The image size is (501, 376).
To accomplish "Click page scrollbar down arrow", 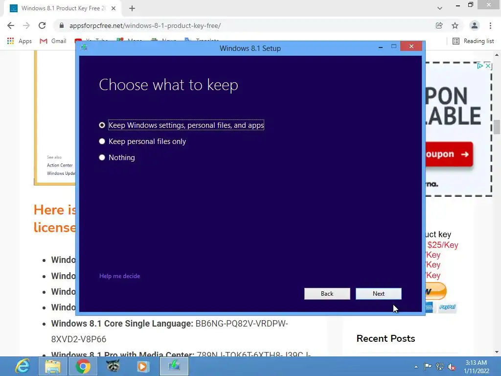I will point(497,352).
